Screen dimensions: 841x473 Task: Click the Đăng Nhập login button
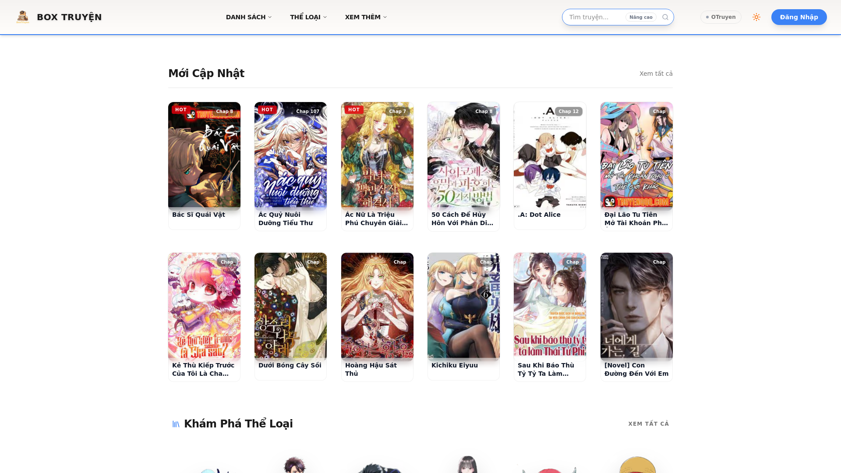(799, 17)
